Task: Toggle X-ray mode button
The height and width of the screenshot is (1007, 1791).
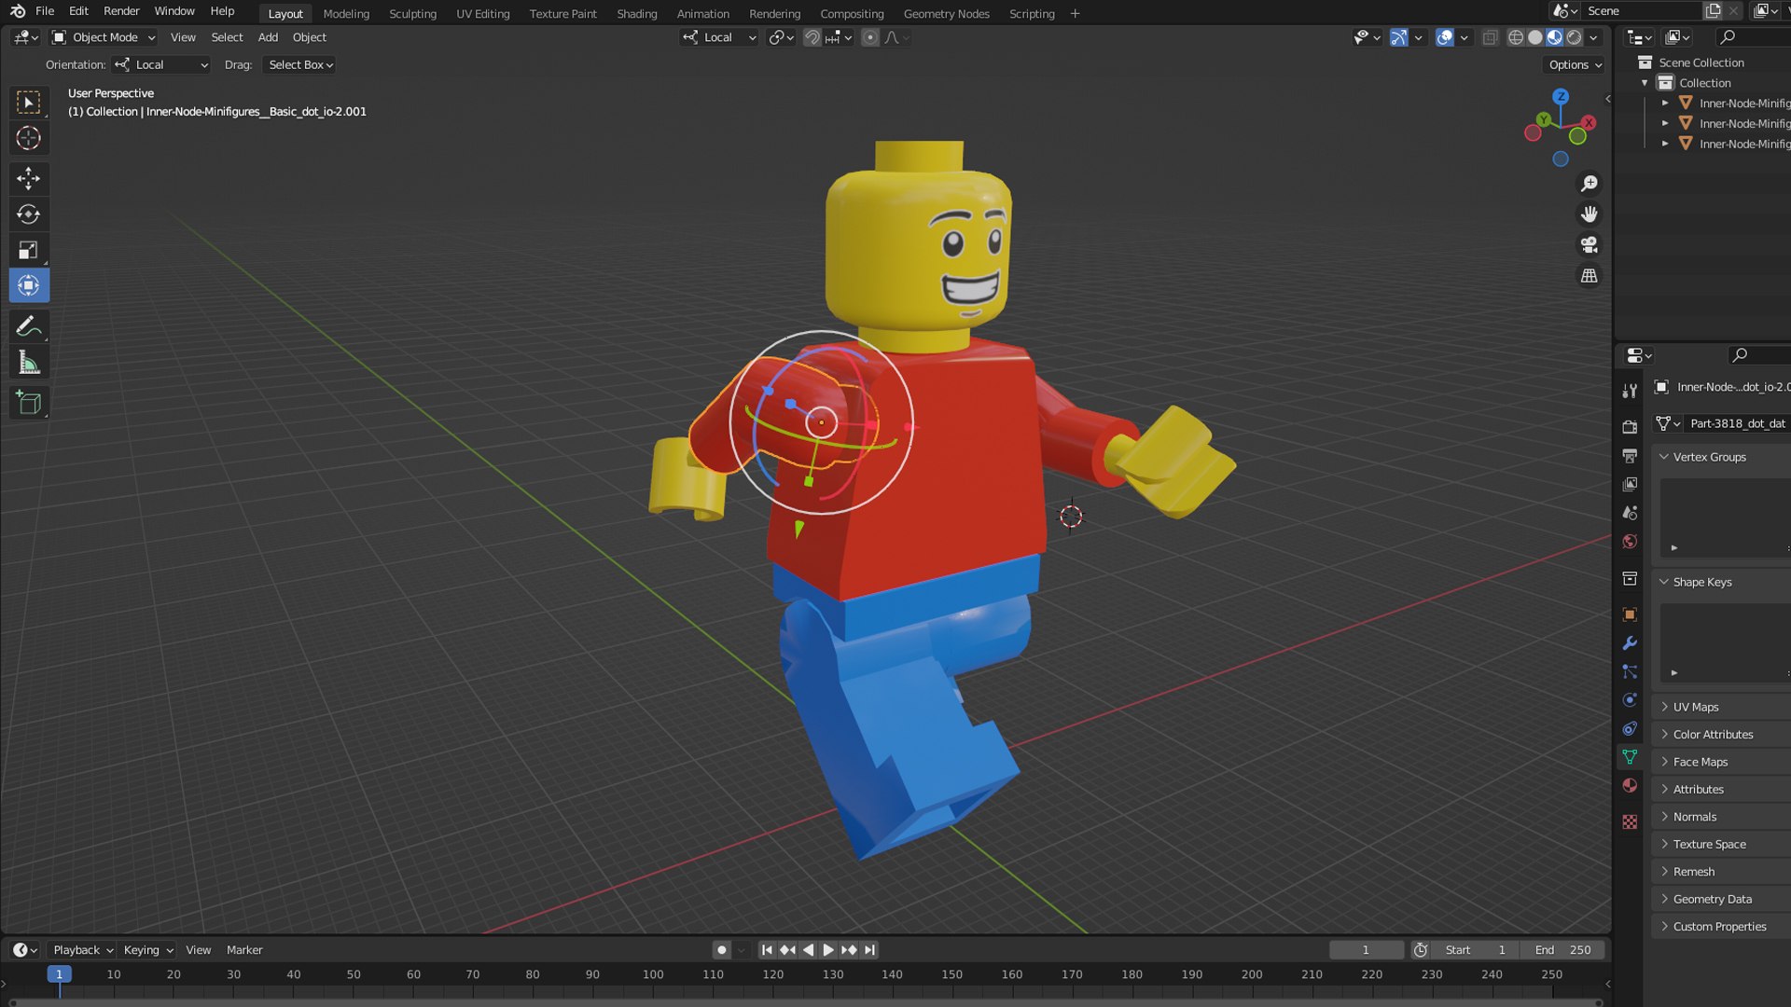Action: pyautogui.click(x=1490, y=37)
